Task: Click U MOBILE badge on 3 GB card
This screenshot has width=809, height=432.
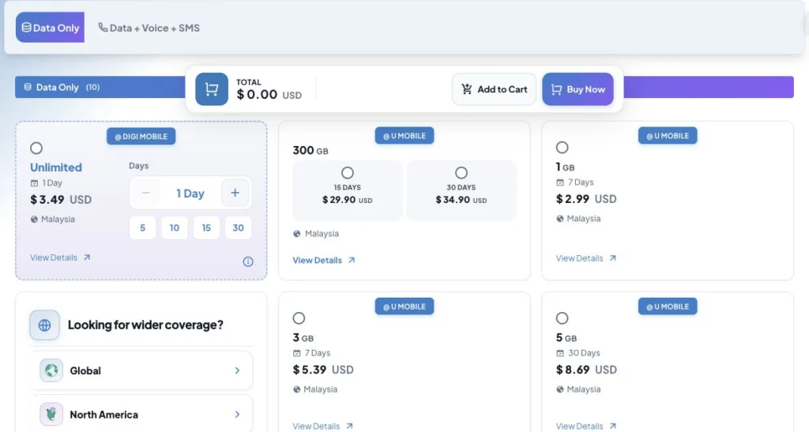Action: pos(404,306)
